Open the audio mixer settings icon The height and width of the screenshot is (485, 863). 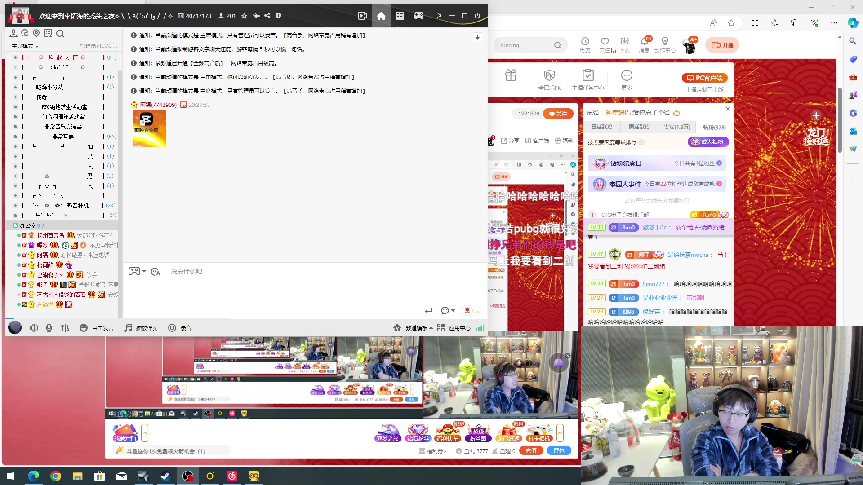[x=65, y=328]
